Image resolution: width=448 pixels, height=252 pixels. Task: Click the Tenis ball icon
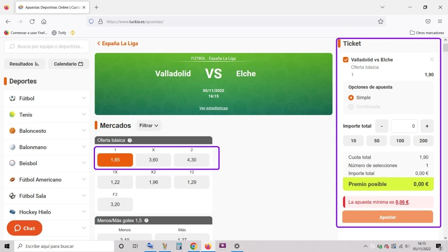(12, 115)
